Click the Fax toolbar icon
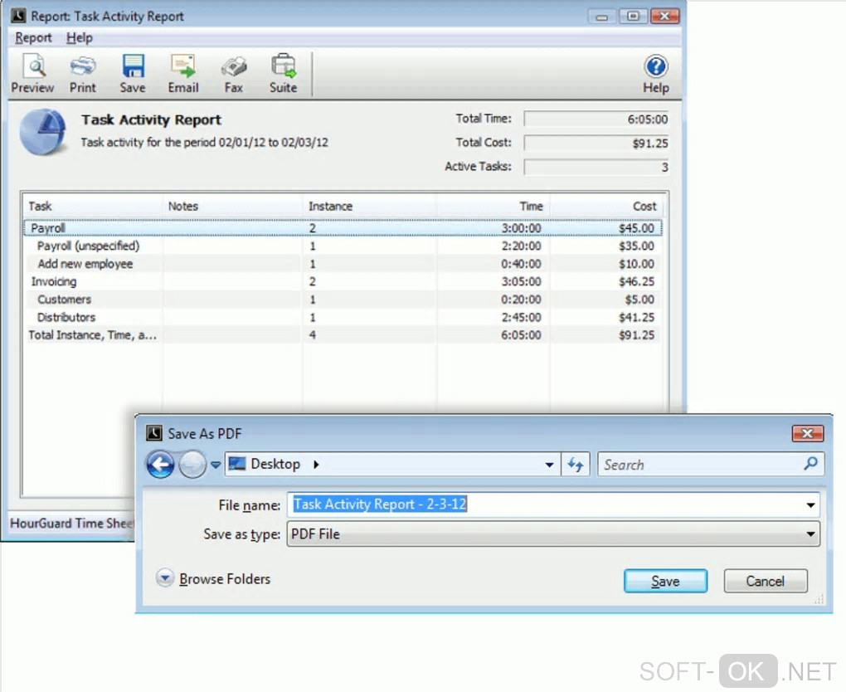 [234, 73]
